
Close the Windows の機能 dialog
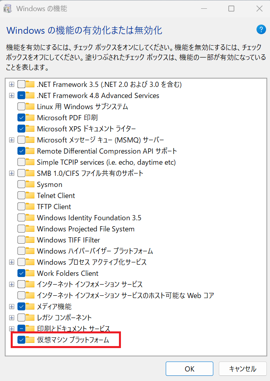[x=259, y=9]
